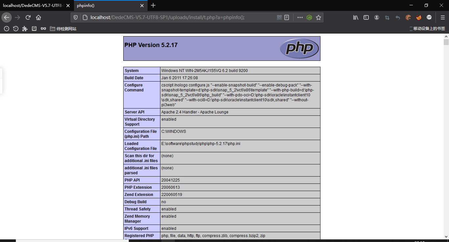Click the undo arrow extension icon
Viewport: 449px width, 242px height.
point(398,17)
